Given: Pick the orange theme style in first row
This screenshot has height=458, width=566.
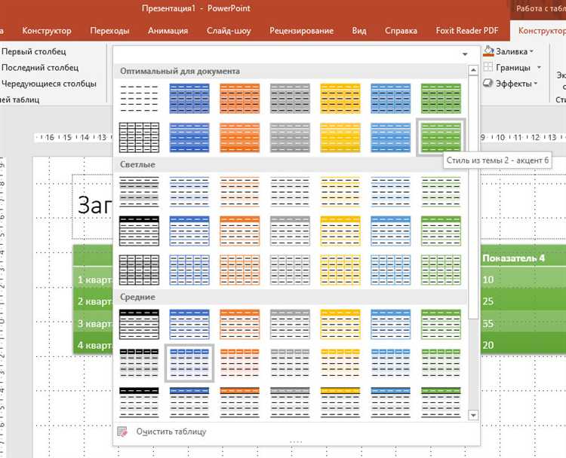Looking at the screenshot, I should [240, 99].
